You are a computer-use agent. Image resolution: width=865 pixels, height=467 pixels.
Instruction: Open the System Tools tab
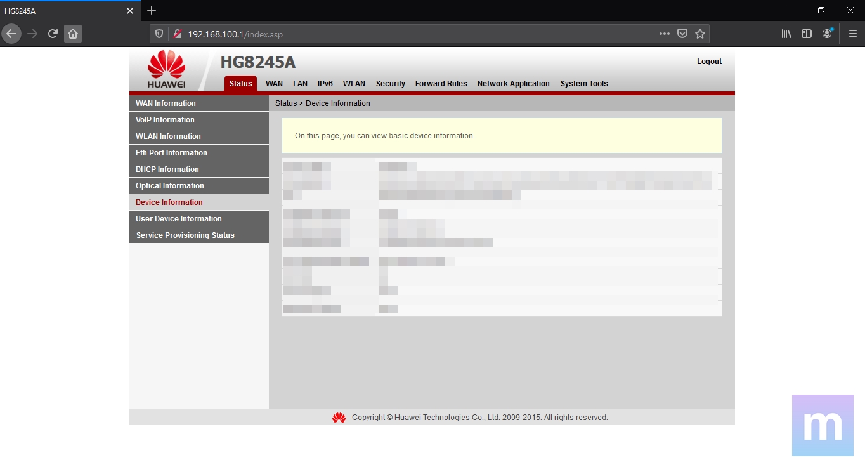[583, 83]
